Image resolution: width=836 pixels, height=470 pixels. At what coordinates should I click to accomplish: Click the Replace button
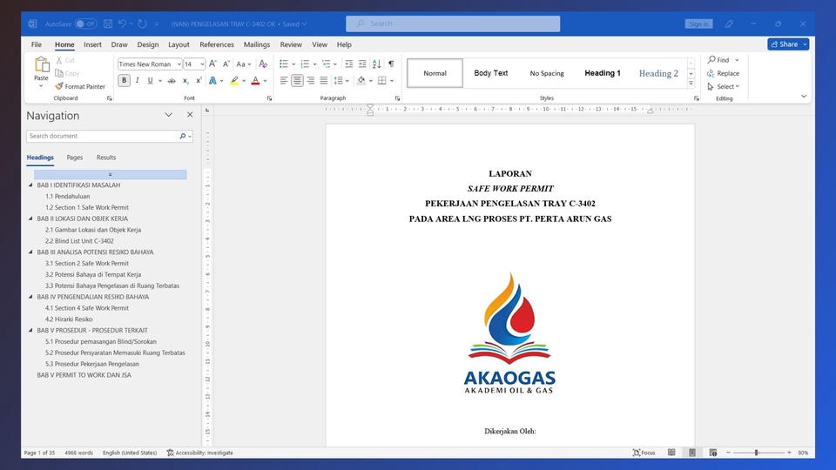point(723,73)
